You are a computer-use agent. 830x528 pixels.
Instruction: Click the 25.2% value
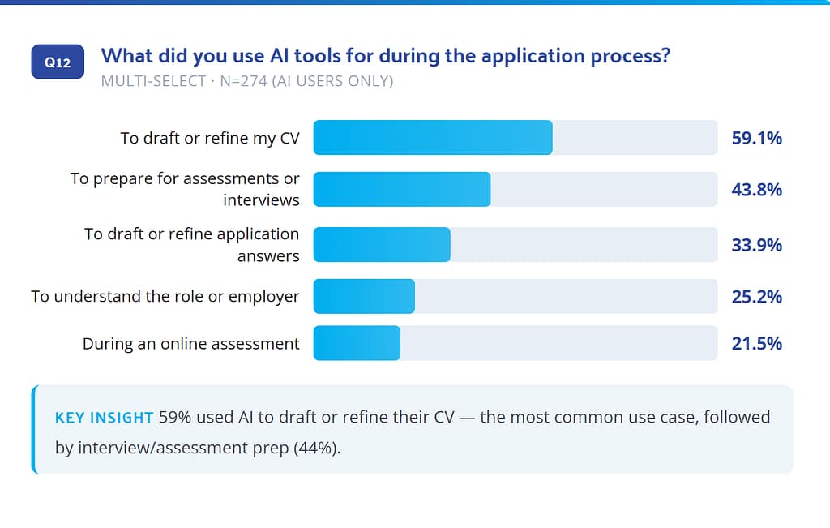point(756,296)
